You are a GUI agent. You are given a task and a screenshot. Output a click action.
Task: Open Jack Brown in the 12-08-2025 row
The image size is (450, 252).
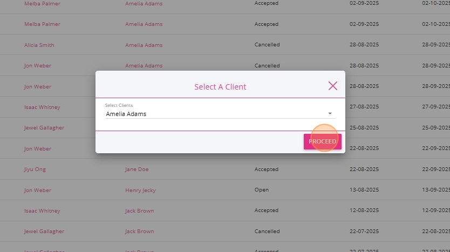tap(139, 211)
